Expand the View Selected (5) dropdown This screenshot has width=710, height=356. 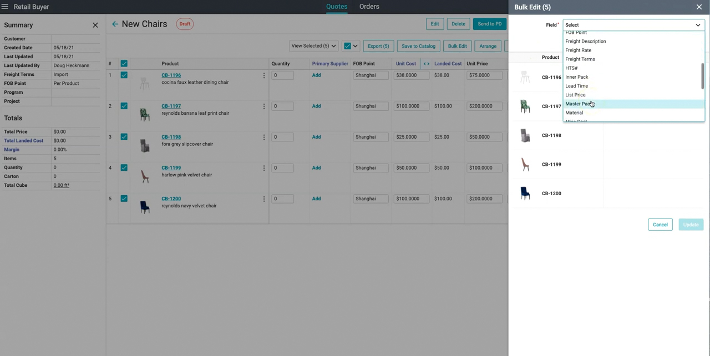(313, 46)
